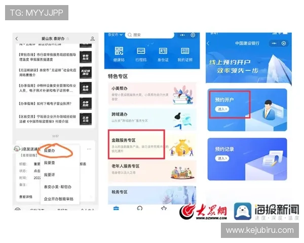Open 税务专区 card
The width and height of the screenshot is (304, 243).
pyautogui.click(x=152, y=195)
